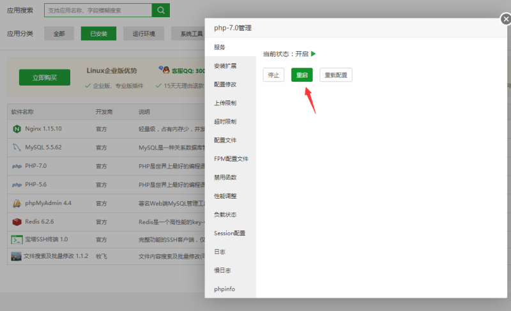Click the 应用搜索 search input field
Viewport: 511px width, 311px height.
[98, 10]
